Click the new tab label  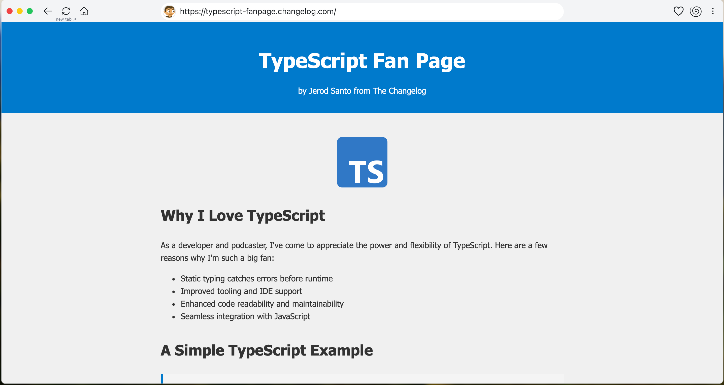click(66, 19)
